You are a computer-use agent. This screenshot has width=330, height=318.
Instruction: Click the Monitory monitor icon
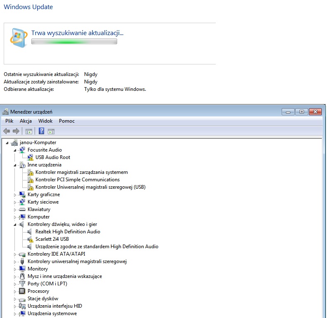pyautogui.click(x=22, y=269)
